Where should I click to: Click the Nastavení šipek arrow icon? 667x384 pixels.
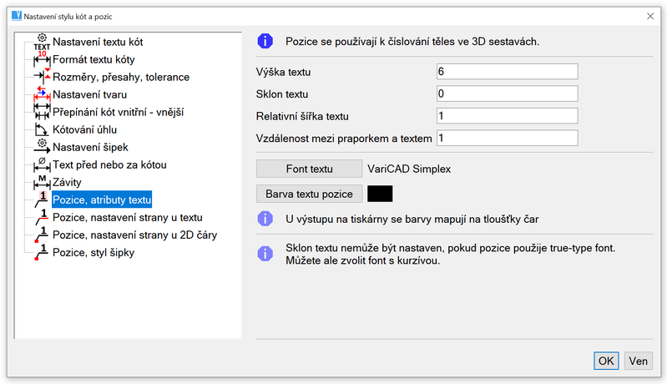tap(42, 147)
